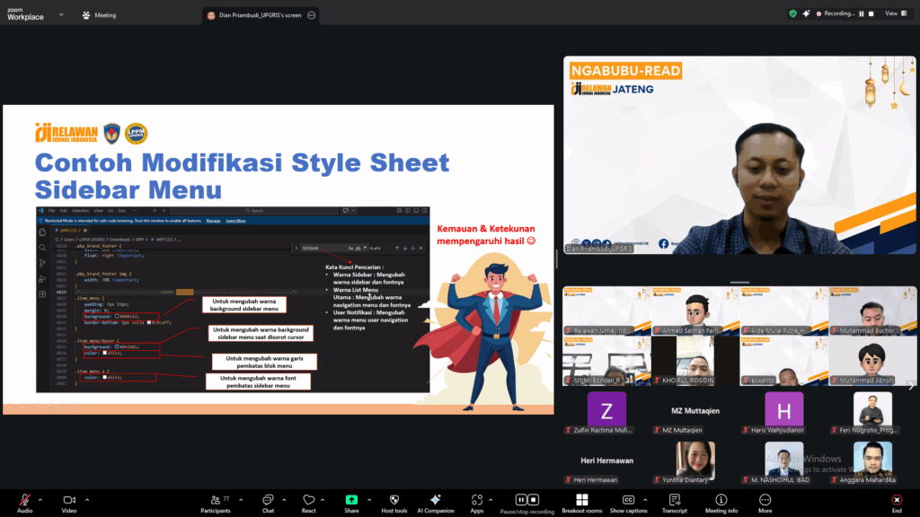920x517 pixels.
Task: Click the green Share screen button
Action: point(351,500)
